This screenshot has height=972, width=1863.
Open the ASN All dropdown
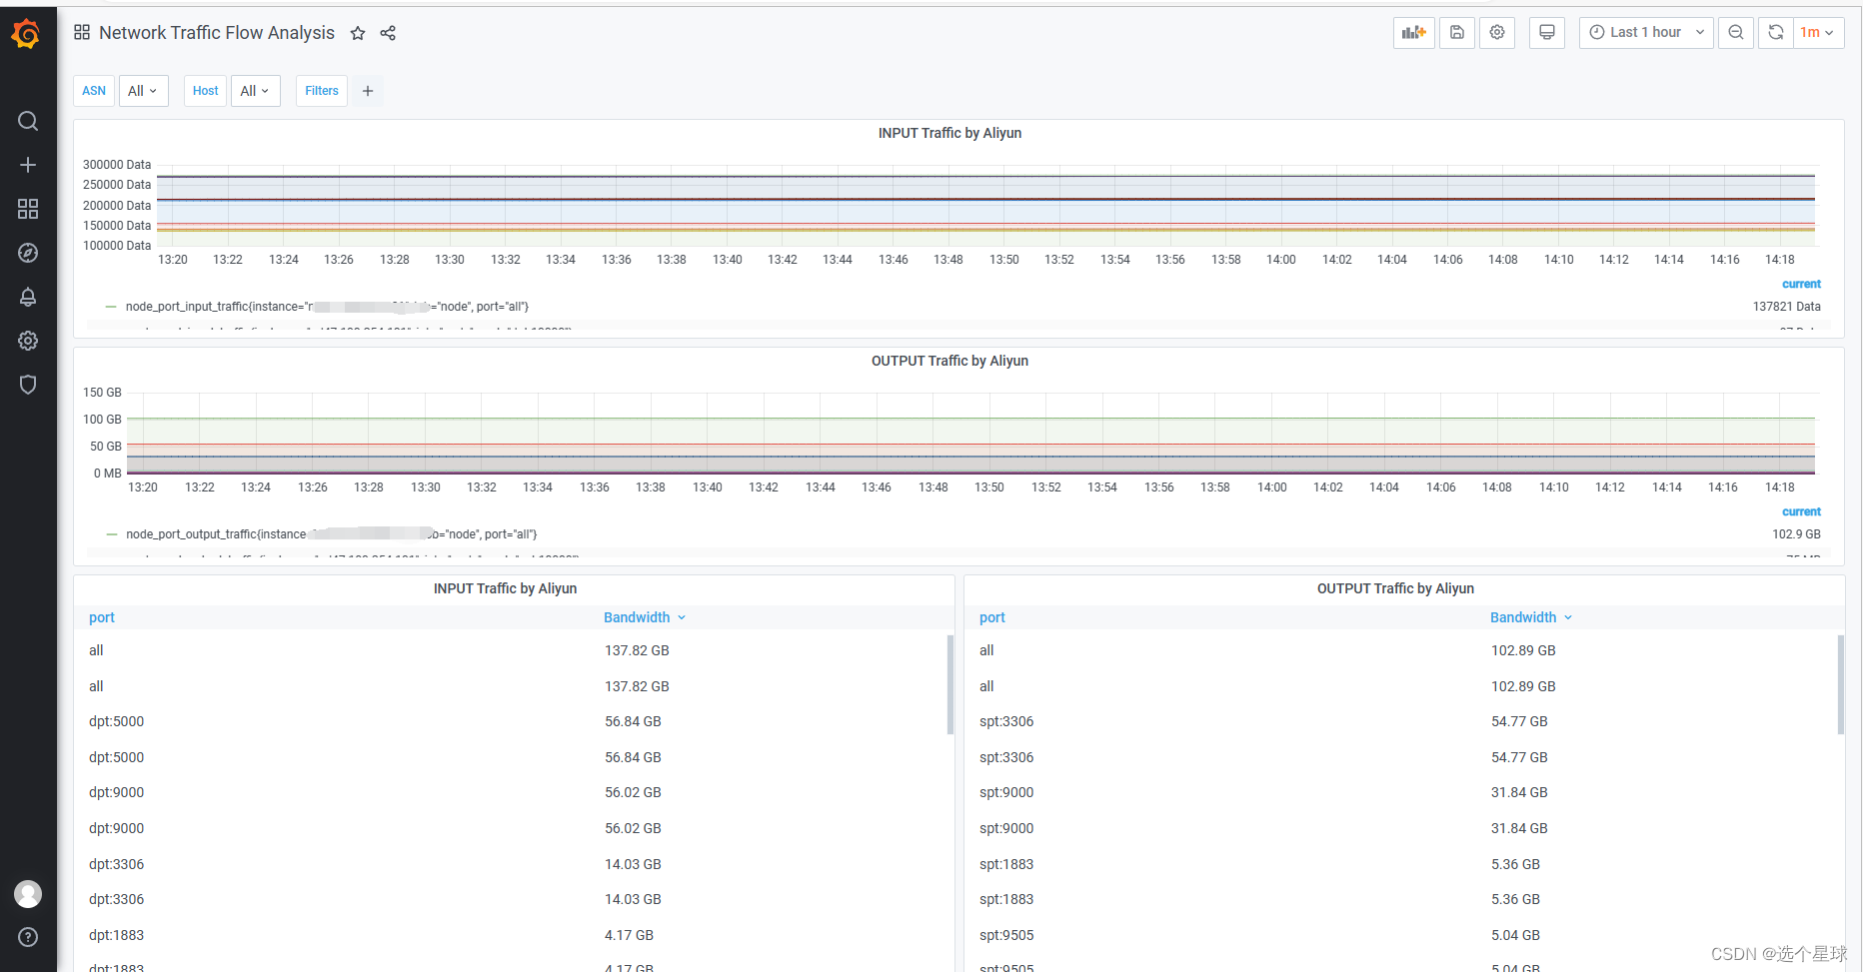pos(143,91)
